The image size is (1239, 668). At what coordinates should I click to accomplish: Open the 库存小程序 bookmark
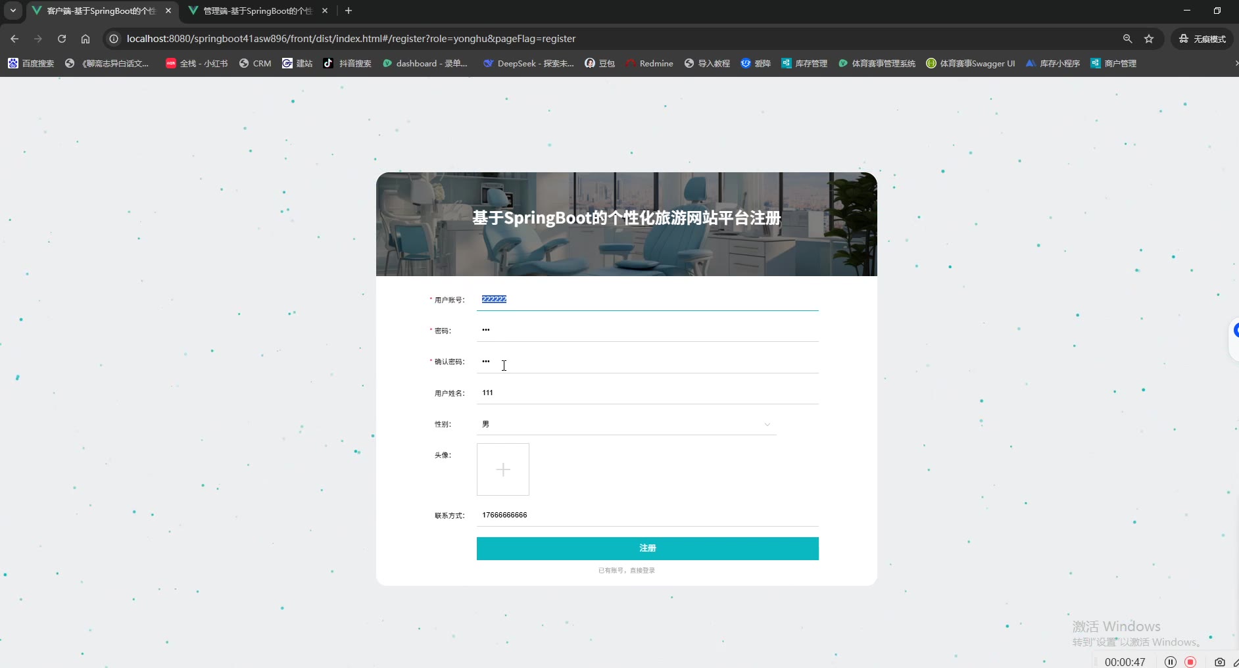pos(1053,63)
